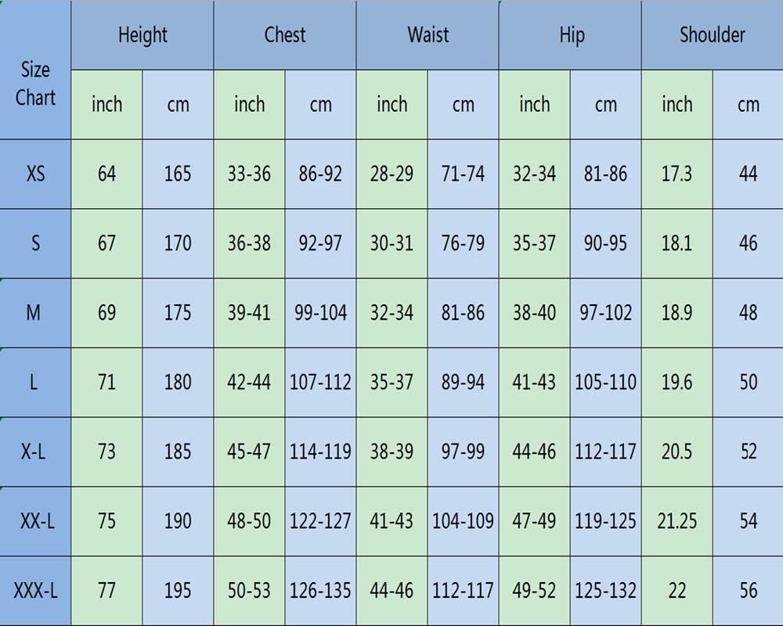This screenshot has height=626, width=783.
Task: Click the inch subheader under Shoulder
Action: [677, 105]
